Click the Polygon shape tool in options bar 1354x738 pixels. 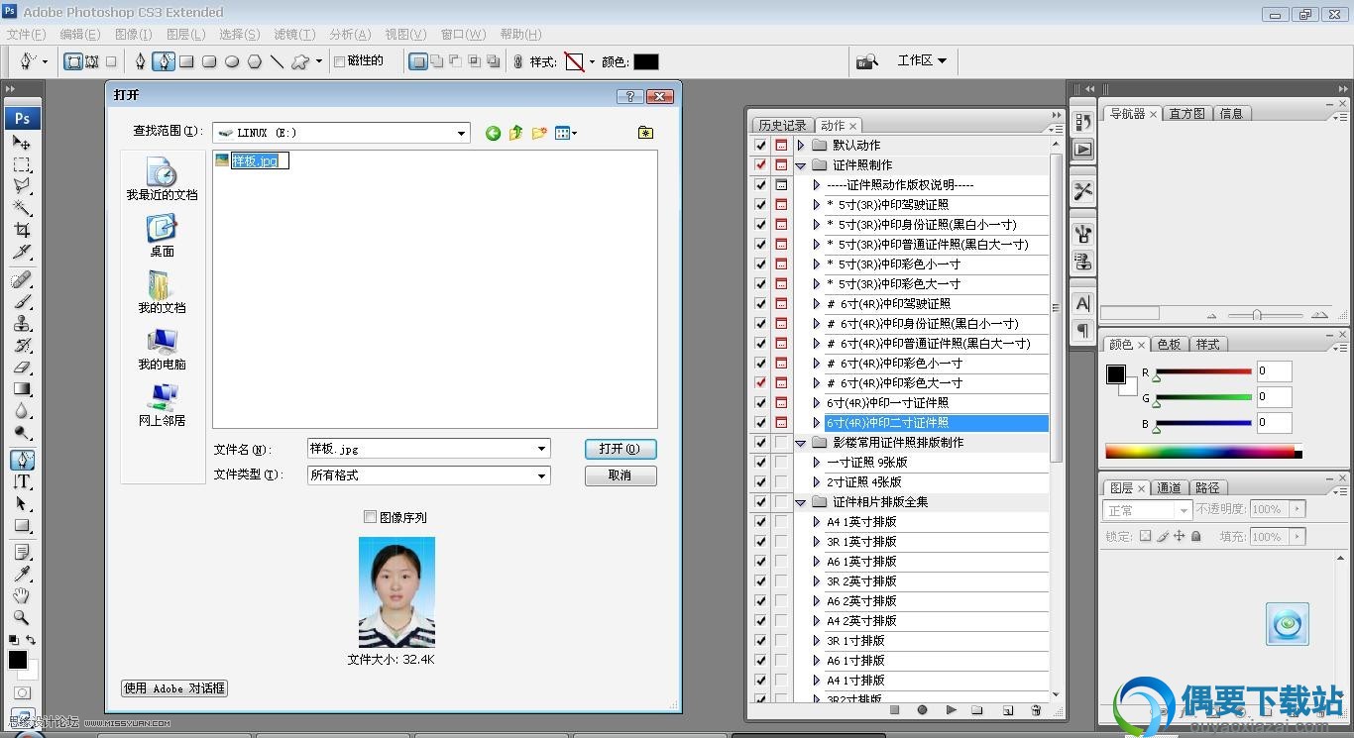[x=255, y=61]
